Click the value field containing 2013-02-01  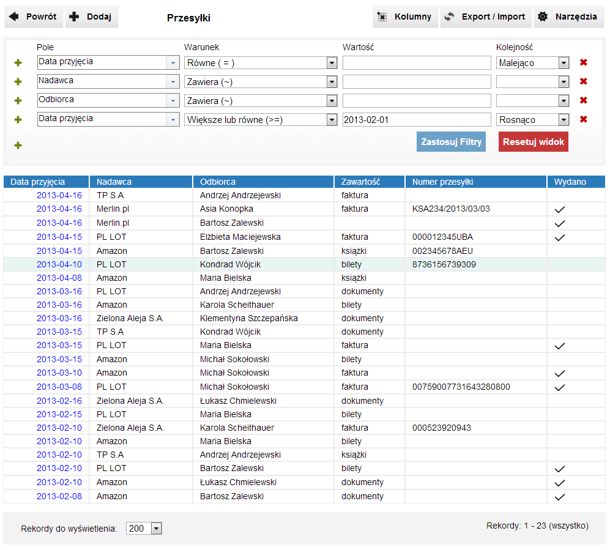(x=416, y=120)
